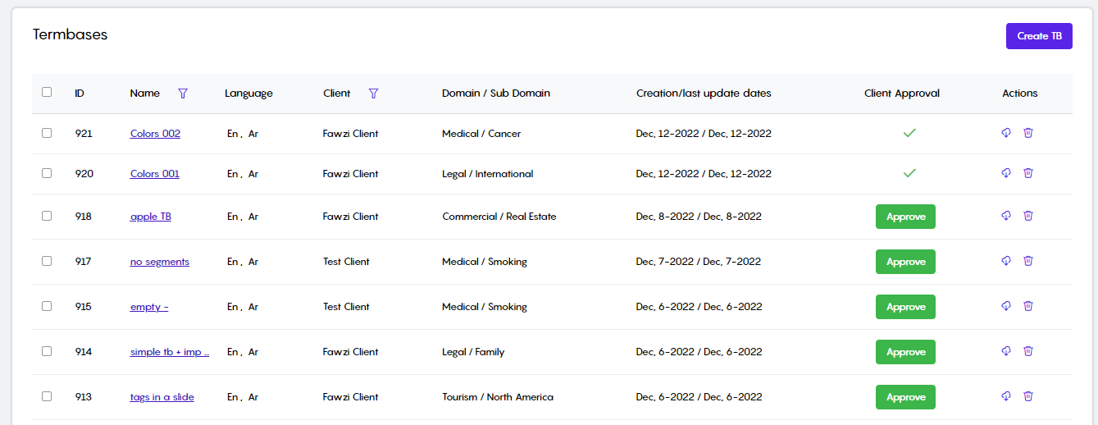Image resolution: width=1098 pixels, height=425 pixels.
Task: Check the box for row ID 915
Action: click(47, 306)
